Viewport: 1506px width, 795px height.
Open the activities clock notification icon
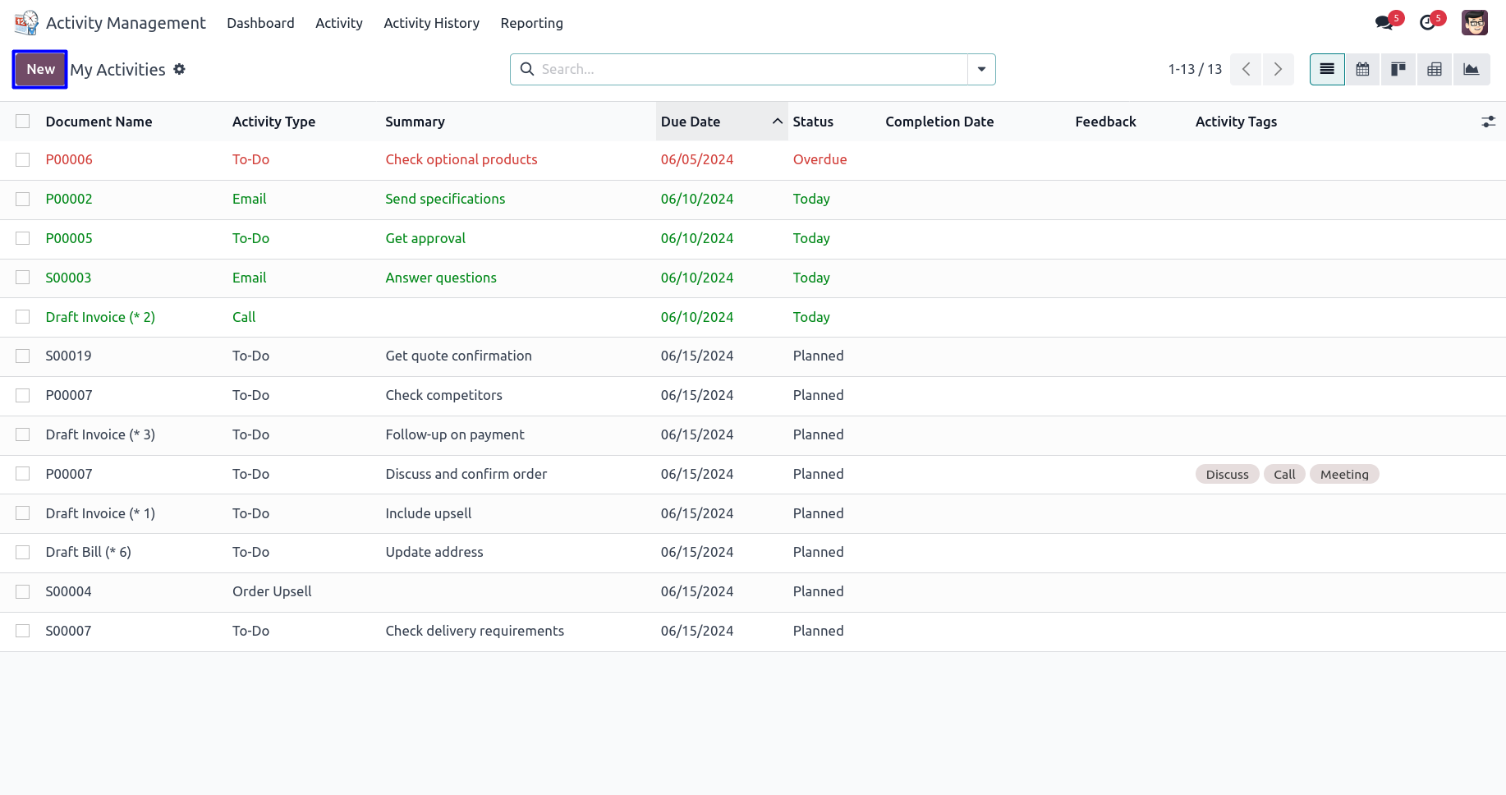[1429, 23]
